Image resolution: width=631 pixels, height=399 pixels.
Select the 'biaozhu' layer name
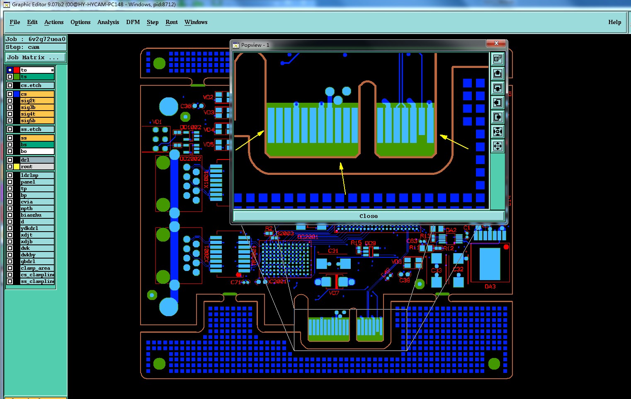[x=37, y=215]
